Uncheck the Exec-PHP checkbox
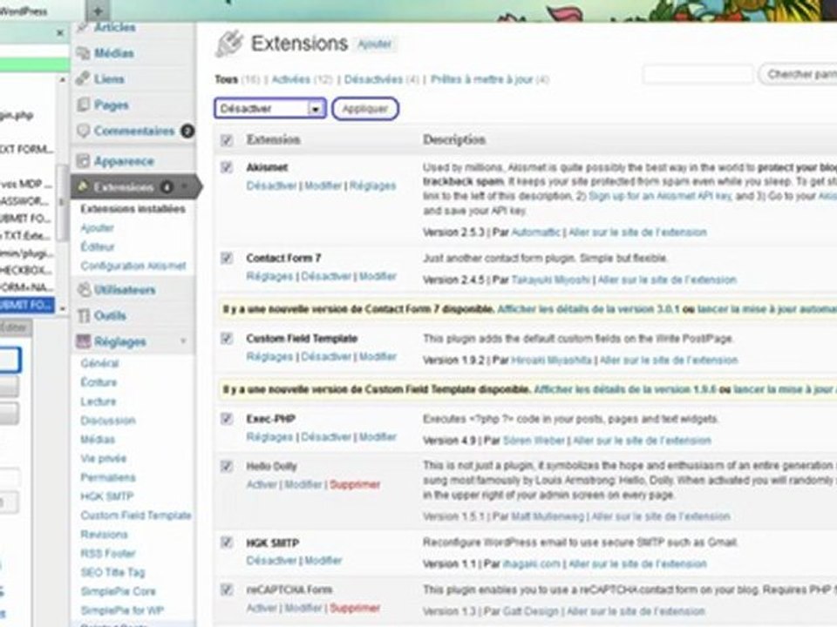The width and height of the screenshot is (837, 627). [x=227, y=419]
